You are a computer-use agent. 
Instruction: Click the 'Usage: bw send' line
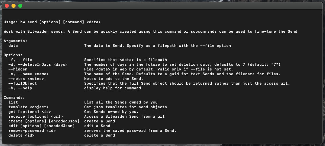click(x=52, y=22)
